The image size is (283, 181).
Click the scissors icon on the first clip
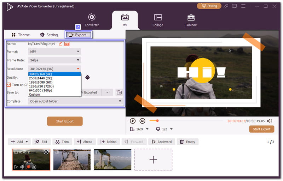pyautogui.click(x=34, y=167)
